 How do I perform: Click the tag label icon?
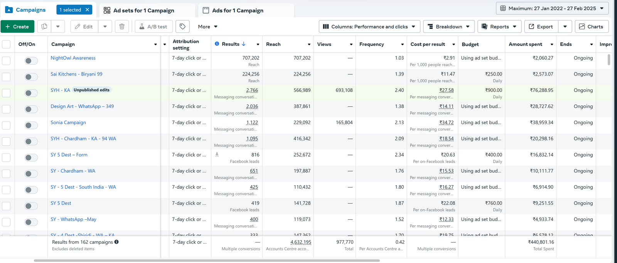[182, 27]
